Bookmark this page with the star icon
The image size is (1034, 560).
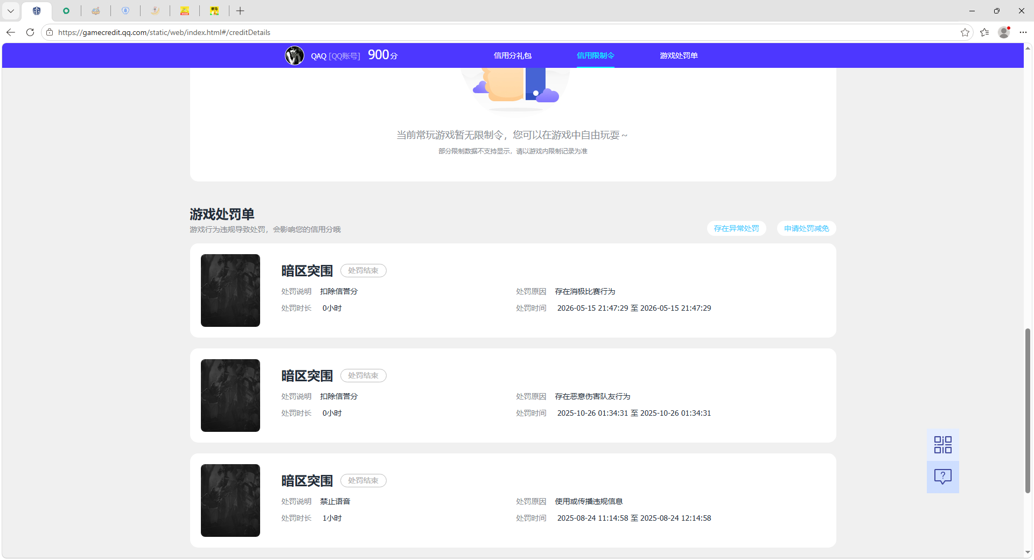coord(965,32)
